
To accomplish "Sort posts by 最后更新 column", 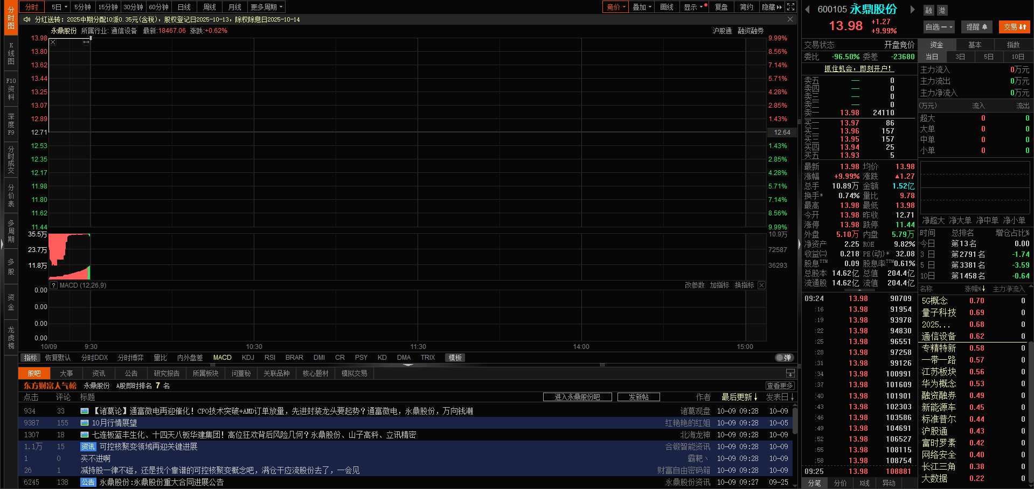I will [x=739, y=397].
